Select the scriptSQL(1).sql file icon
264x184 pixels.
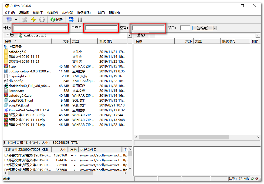click(6, 101)
